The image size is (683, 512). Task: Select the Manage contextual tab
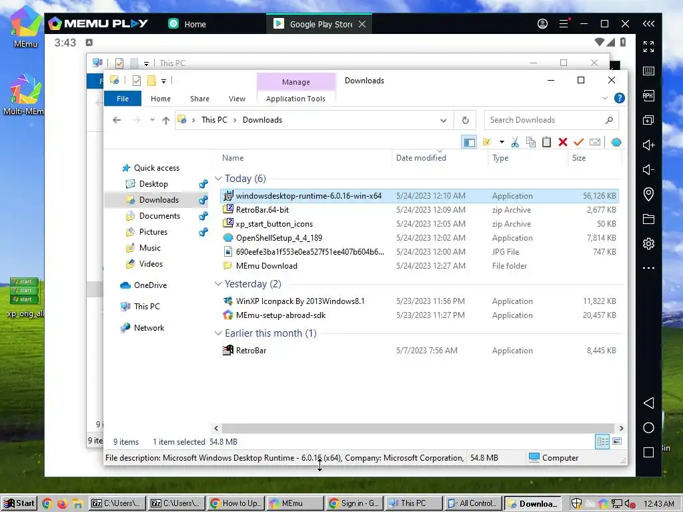coord(296,82)
